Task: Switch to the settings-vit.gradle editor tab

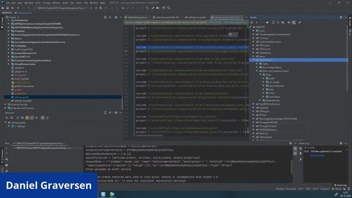Action: 195,17
